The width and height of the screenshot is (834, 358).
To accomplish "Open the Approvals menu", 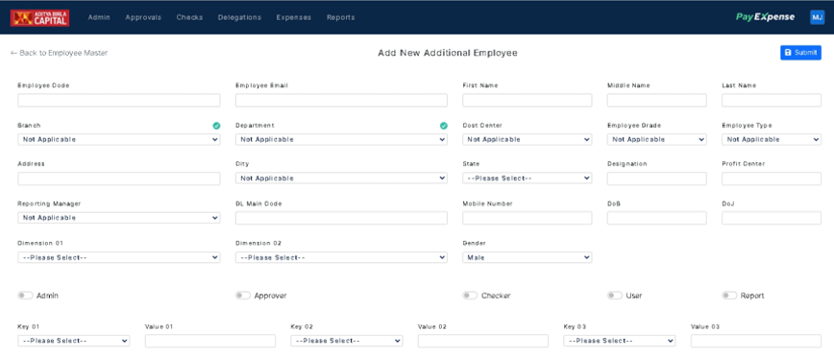I will (143, 17).
